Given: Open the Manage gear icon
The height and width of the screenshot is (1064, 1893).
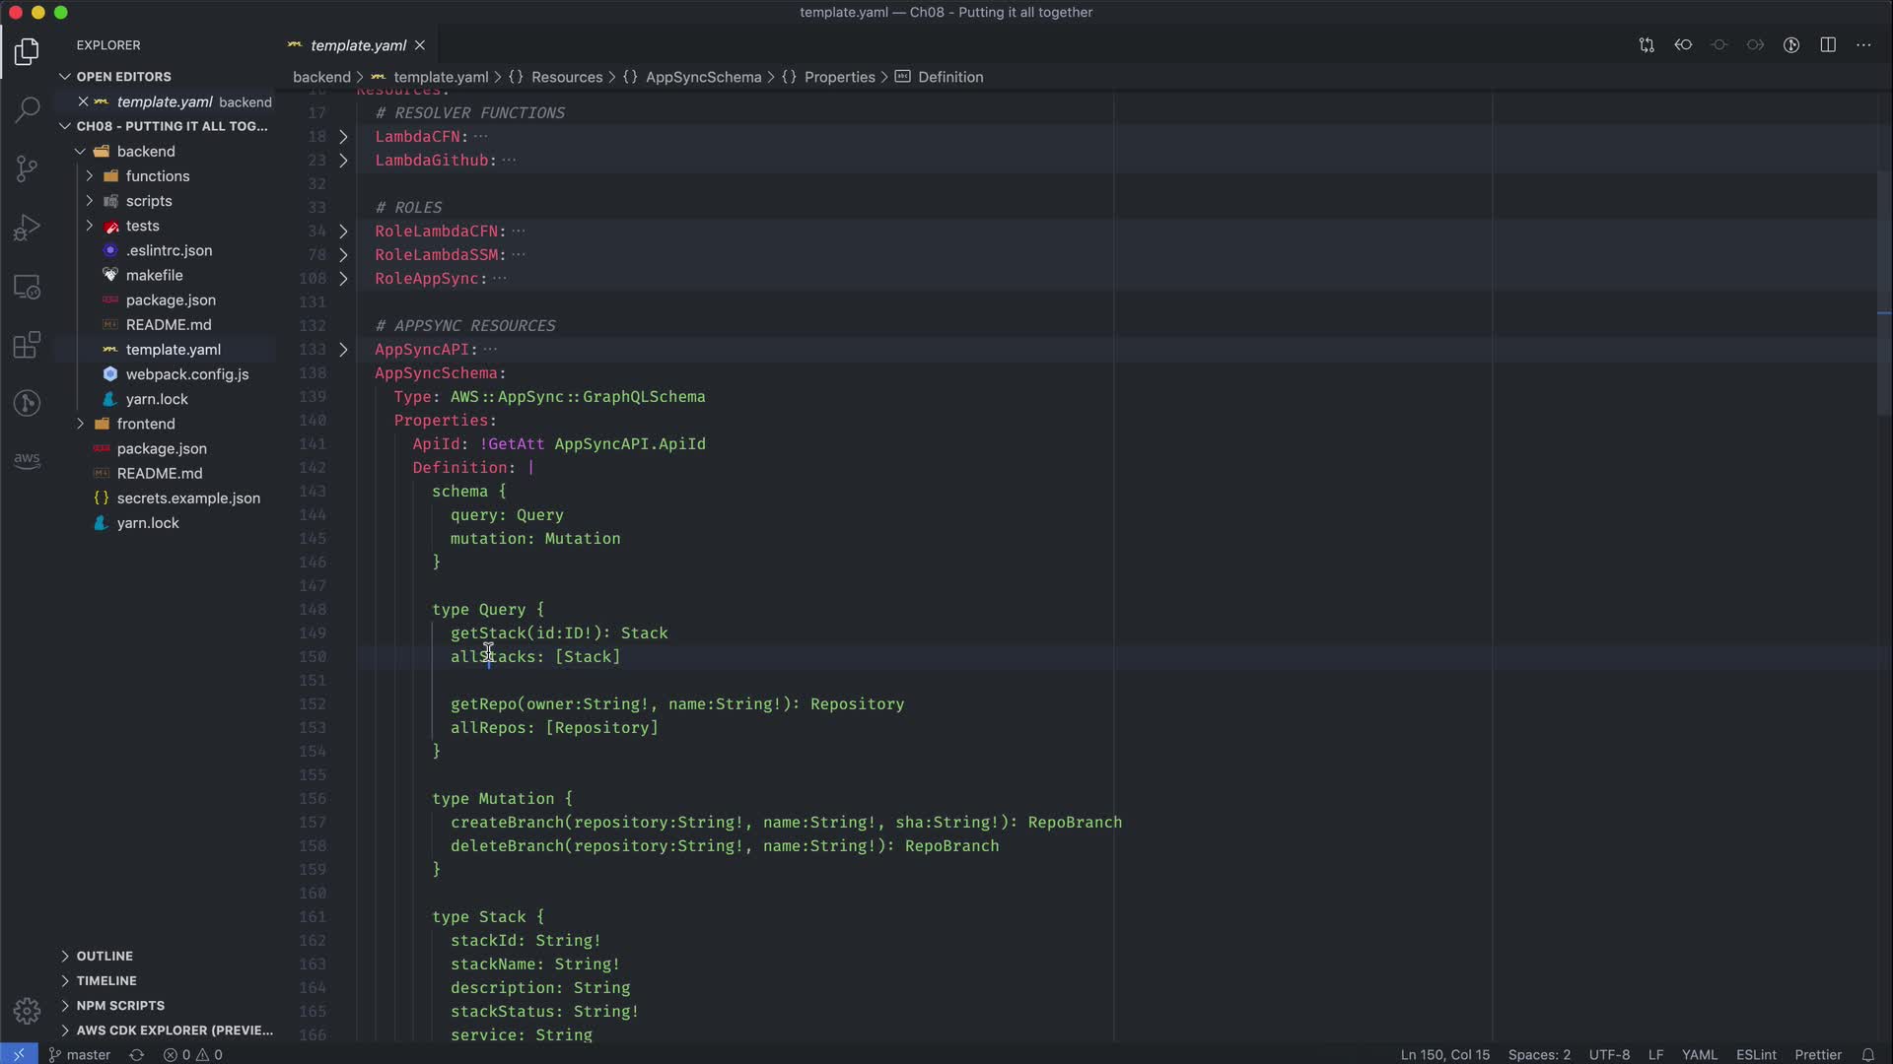Looking at the screenshot, I should (28, 1011).
